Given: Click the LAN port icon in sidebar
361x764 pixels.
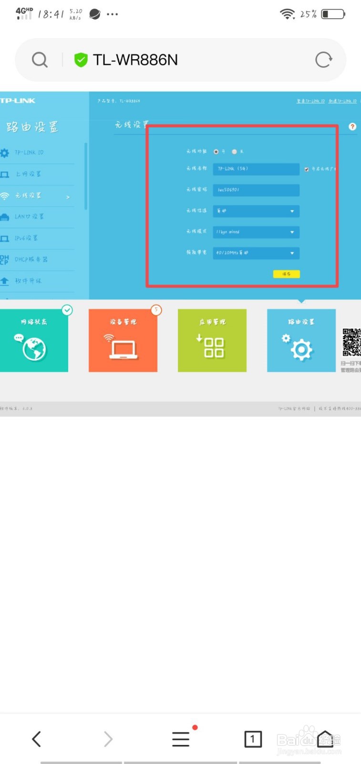Looking at the screenshot, I should pyautogui.click(x=5, y=217).
